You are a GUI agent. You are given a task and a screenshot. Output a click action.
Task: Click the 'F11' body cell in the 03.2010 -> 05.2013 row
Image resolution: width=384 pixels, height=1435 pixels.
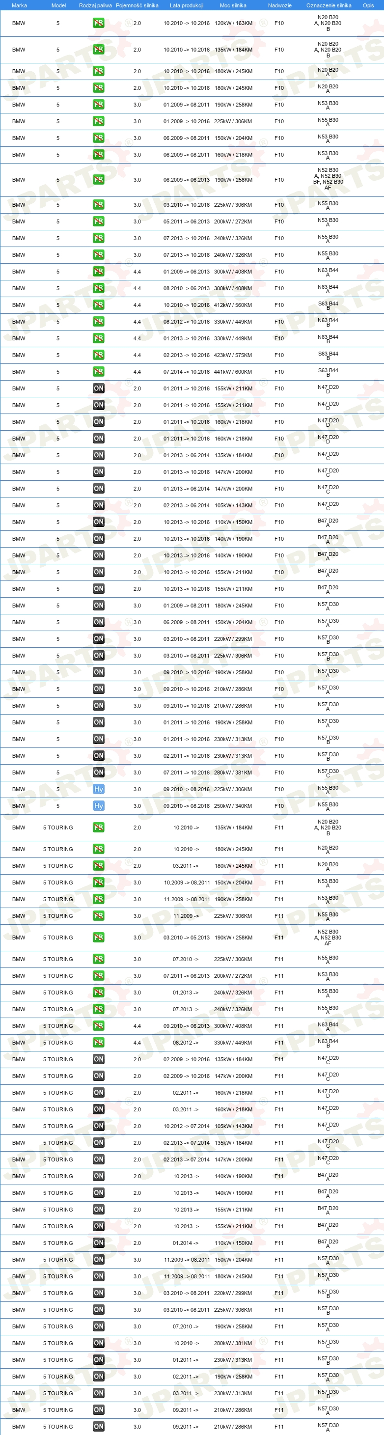coord(279,938)
